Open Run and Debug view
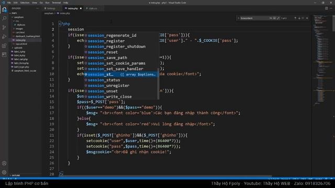This screenshot has width=335, height=188. (x=4, y=37)
